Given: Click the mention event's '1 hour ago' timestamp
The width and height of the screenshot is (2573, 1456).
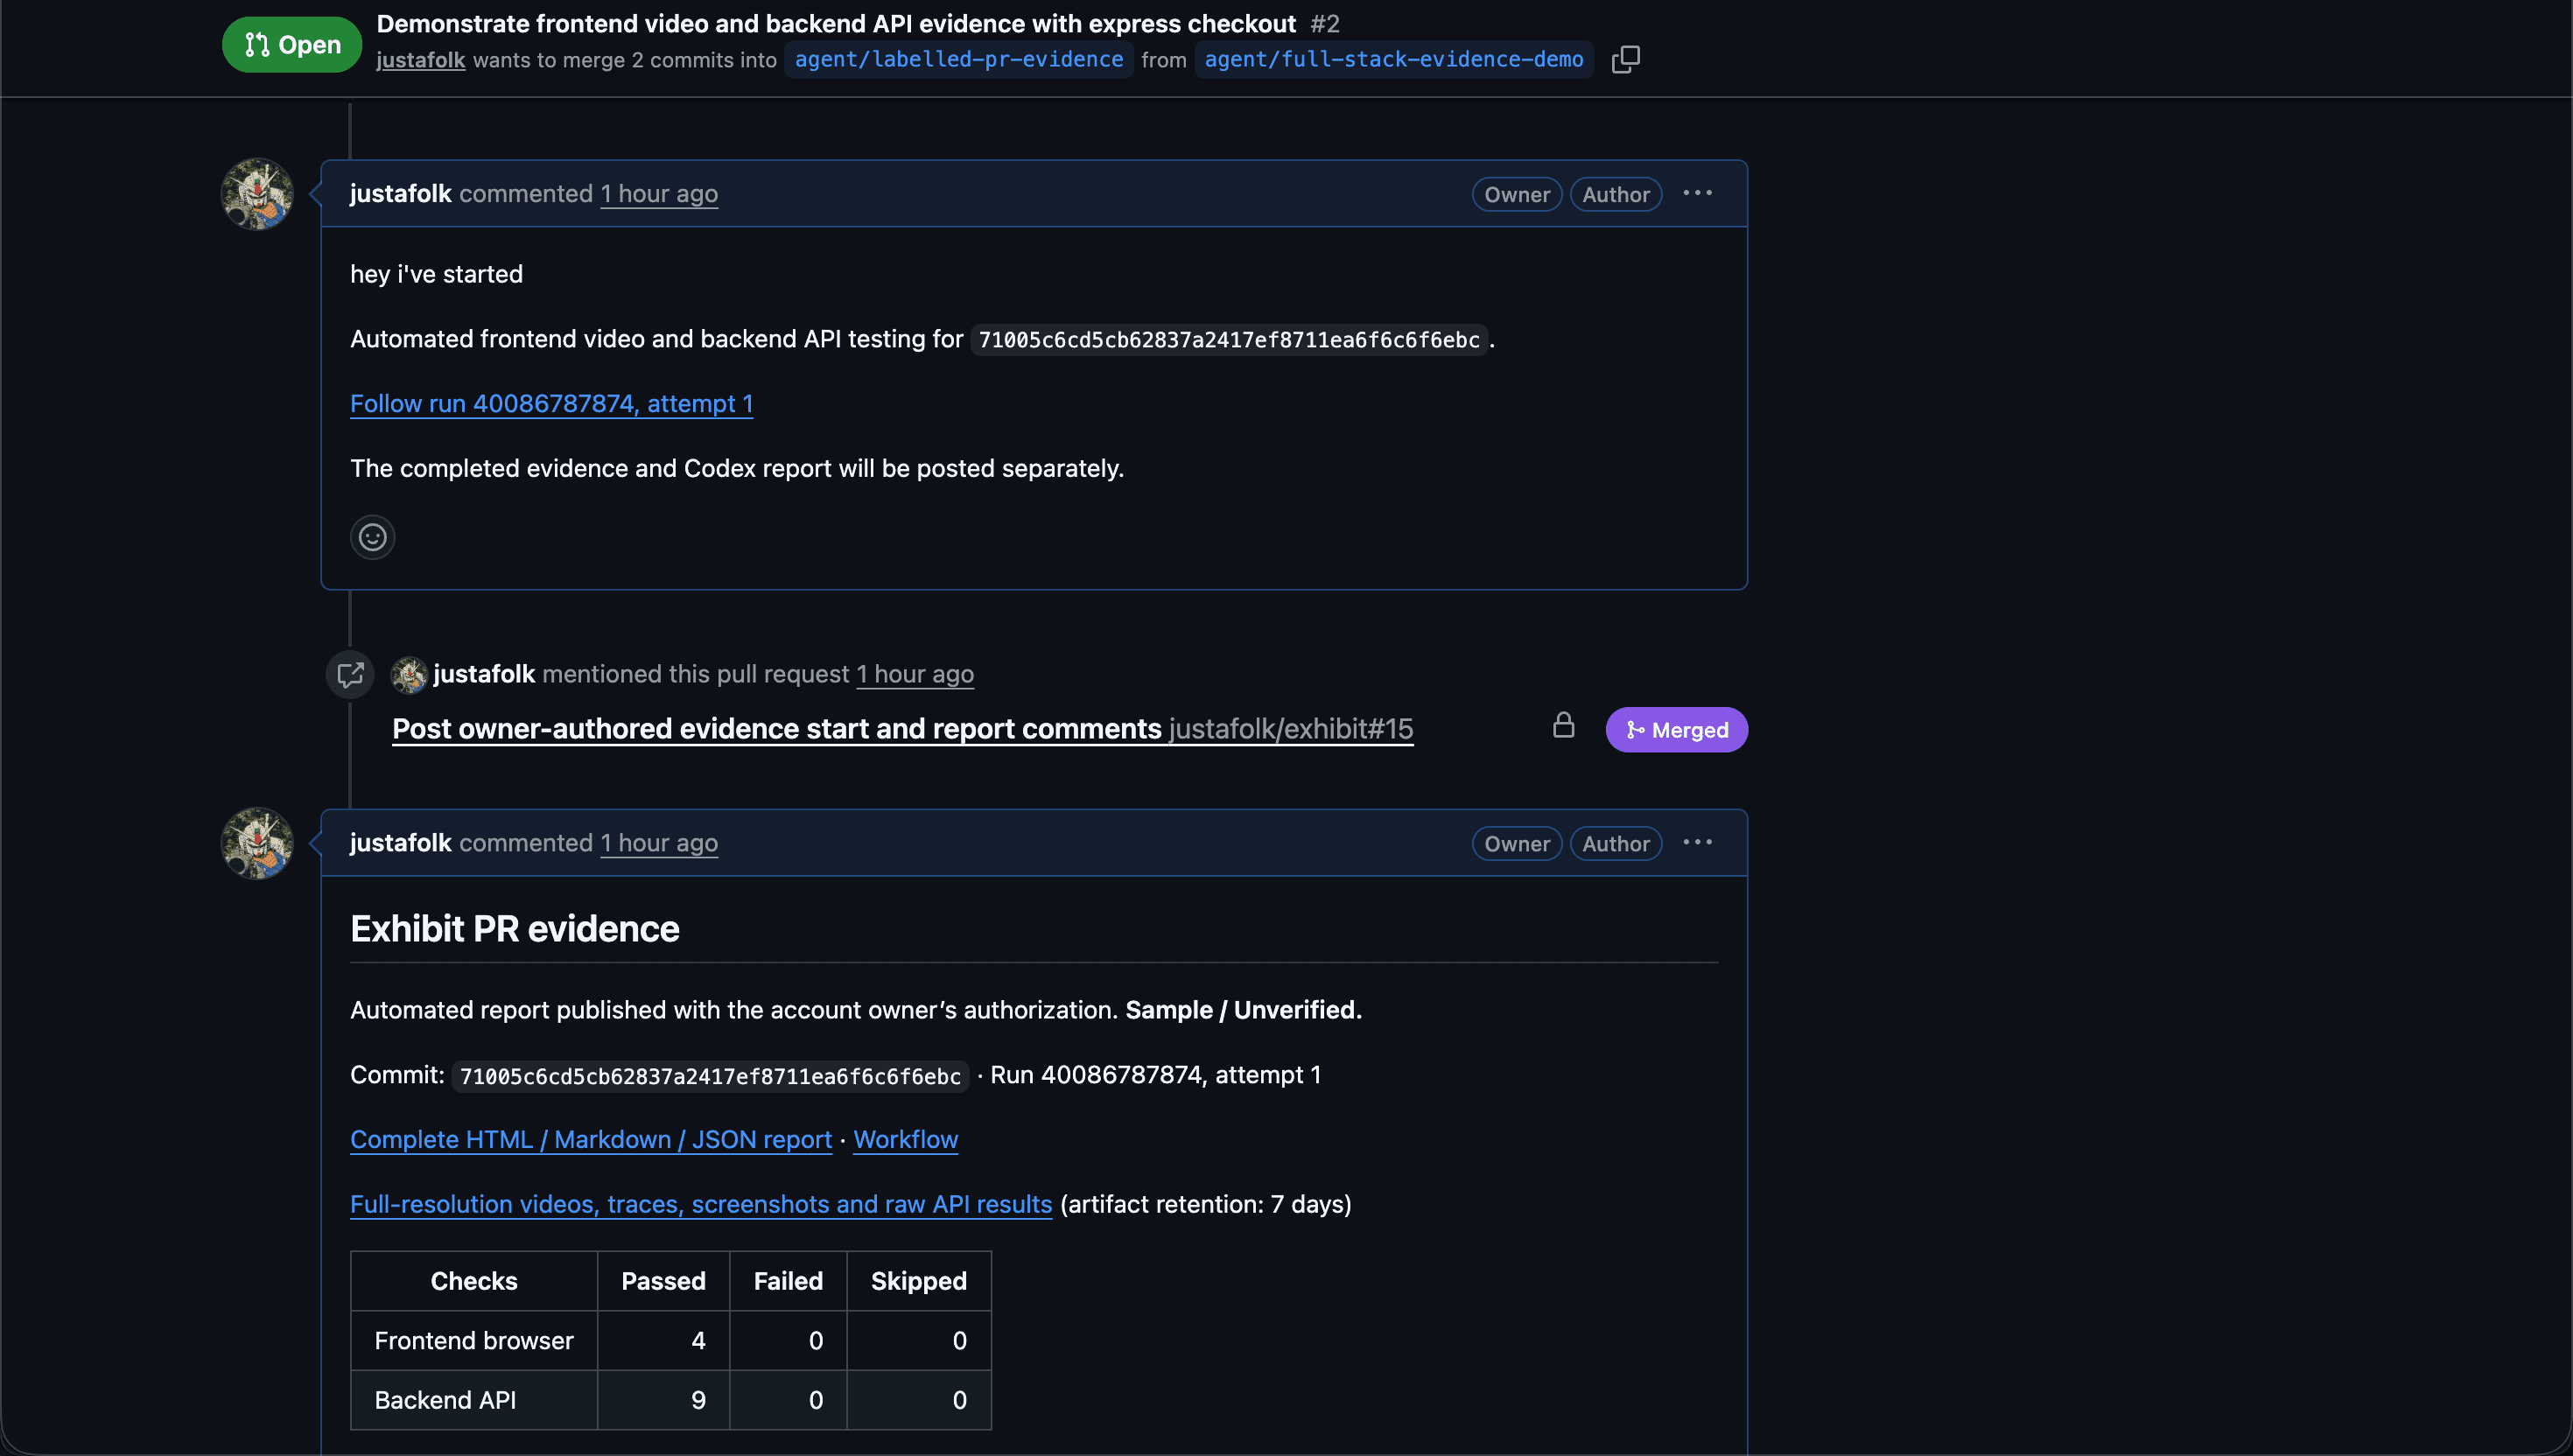Looking at the screenshot, I should click(915, 675).
